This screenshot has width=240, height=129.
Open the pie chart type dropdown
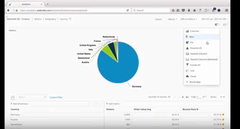click(217, 25)
